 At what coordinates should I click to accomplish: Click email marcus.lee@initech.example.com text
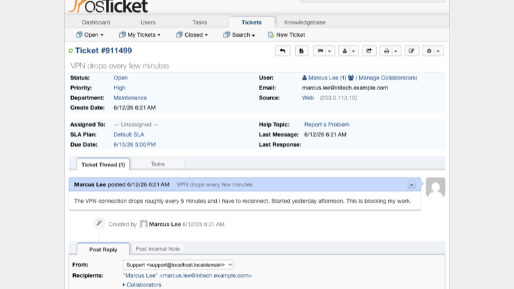click(345, 88)
